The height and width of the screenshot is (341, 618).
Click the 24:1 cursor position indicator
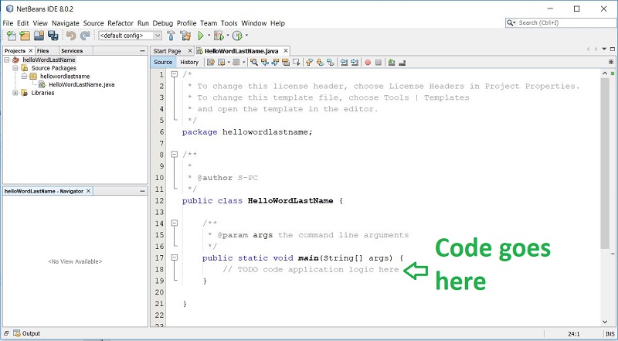[x=573, y=333]
